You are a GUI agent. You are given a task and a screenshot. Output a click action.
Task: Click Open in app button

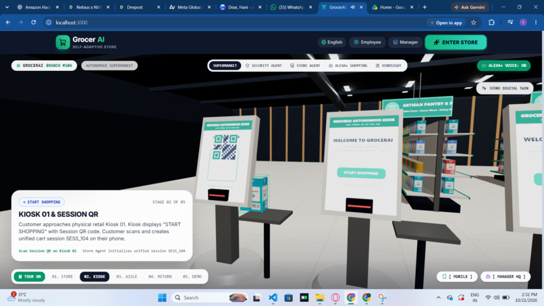point(446,22)
